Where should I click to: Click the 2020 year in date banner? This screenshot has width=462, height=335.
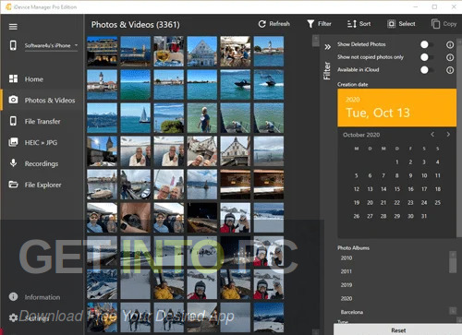[353, 100]
